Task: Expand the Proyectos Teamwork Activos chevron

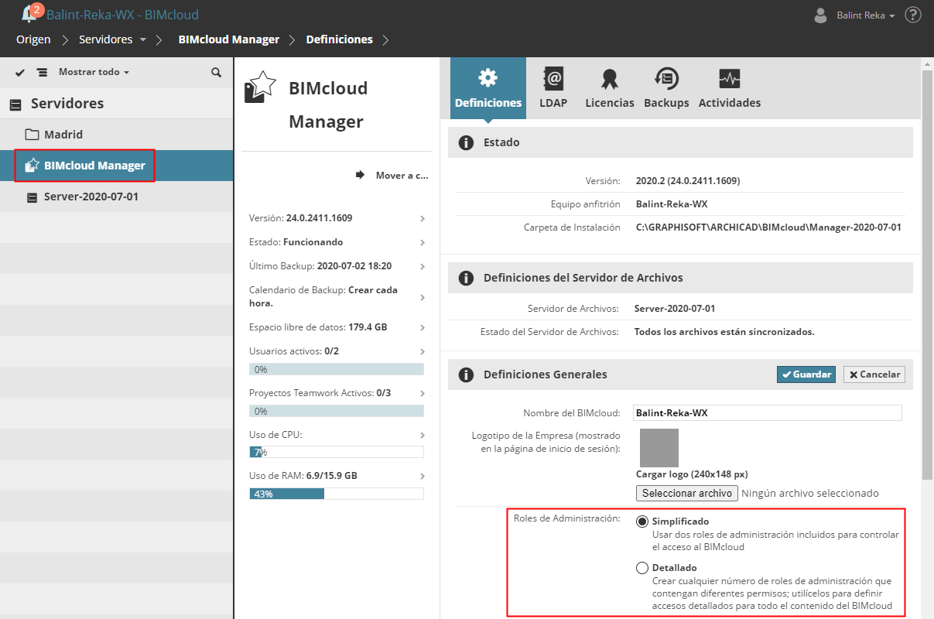Action: [423, 394]
